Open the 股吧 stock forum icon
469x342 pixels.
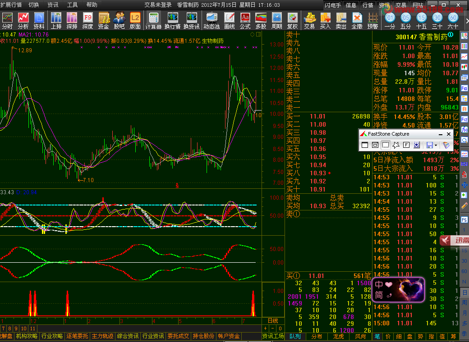point(120,21)
